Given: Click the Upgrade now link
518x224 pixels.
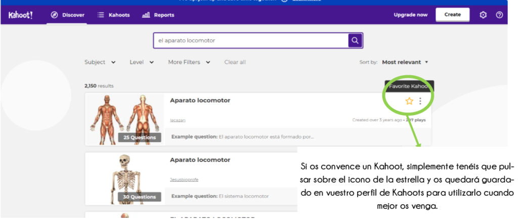Looking at the screenshot, I should (410, 15).
